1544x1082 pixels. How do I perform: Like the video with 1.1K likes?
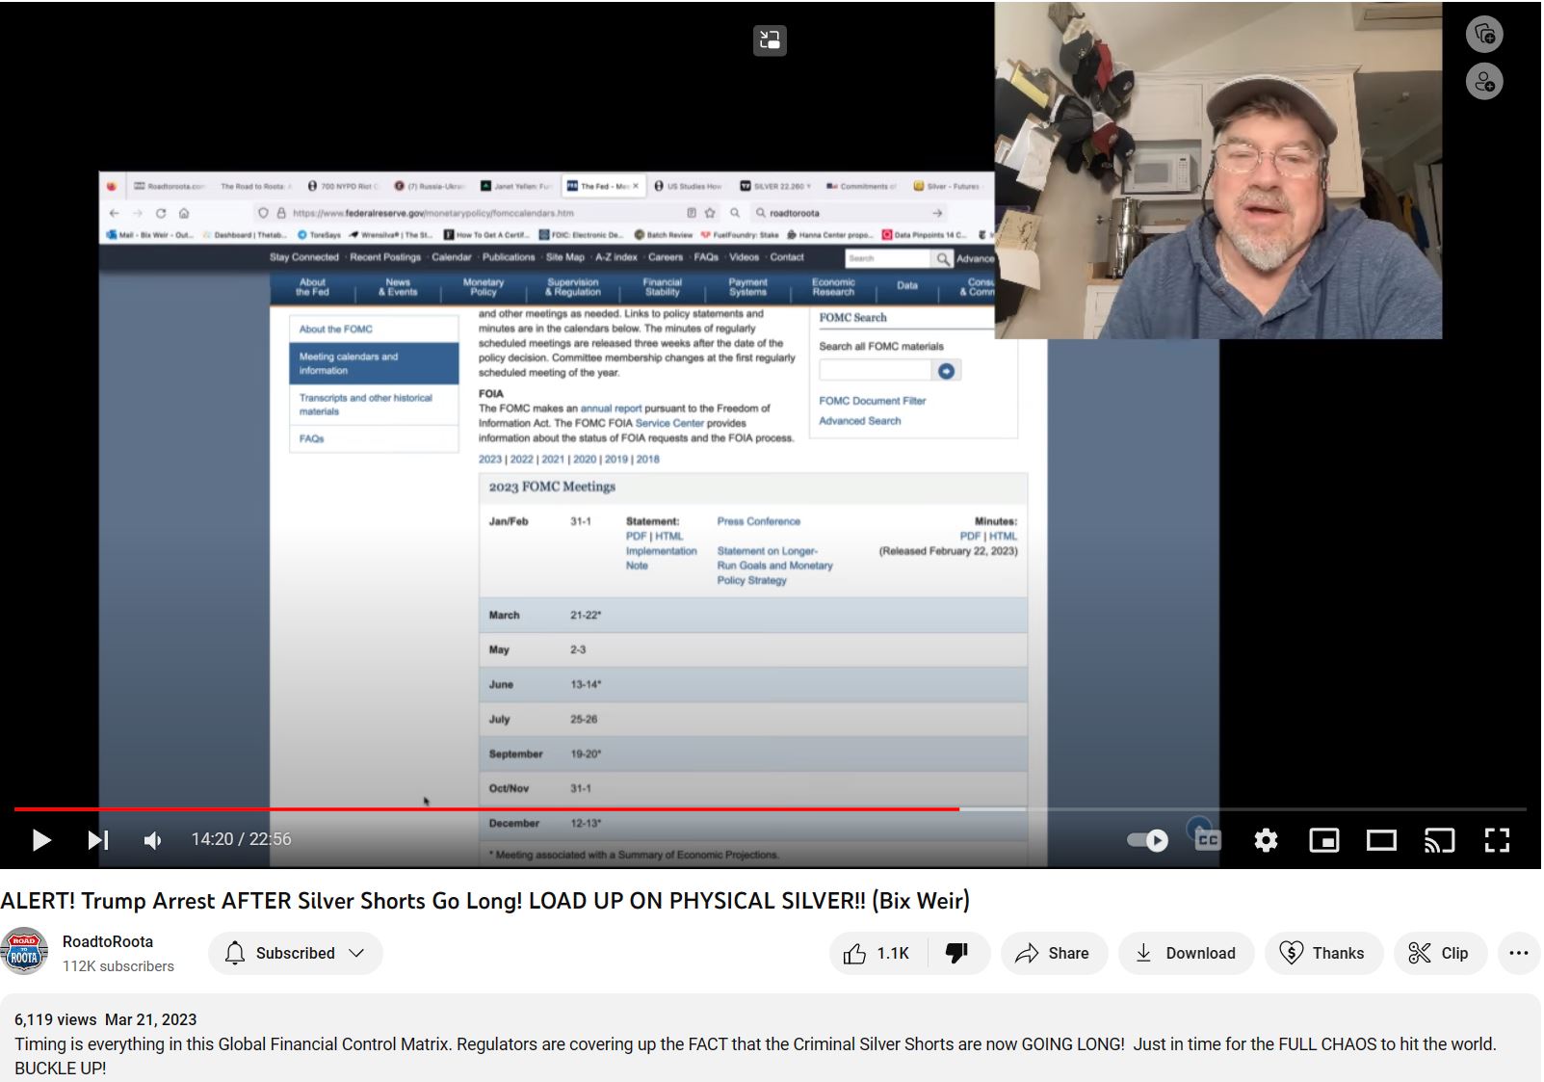pos(877,953)
